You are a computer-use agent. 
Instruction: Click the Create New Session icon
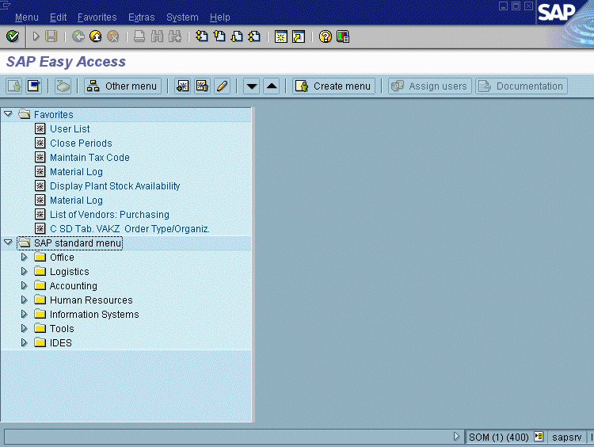tap(280, 36)
